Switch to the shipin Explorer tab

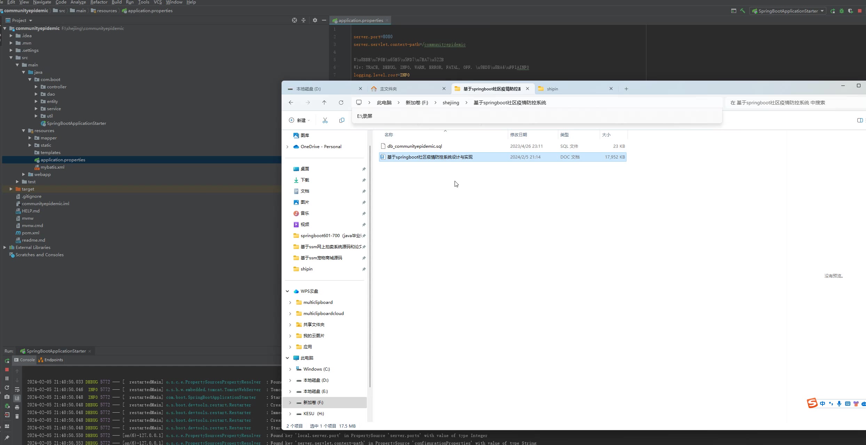click(x=575, y=89)
